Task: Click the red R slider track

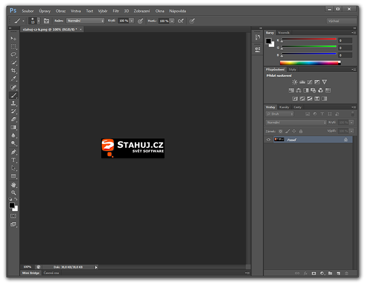Action: click(x=309, y=39)
